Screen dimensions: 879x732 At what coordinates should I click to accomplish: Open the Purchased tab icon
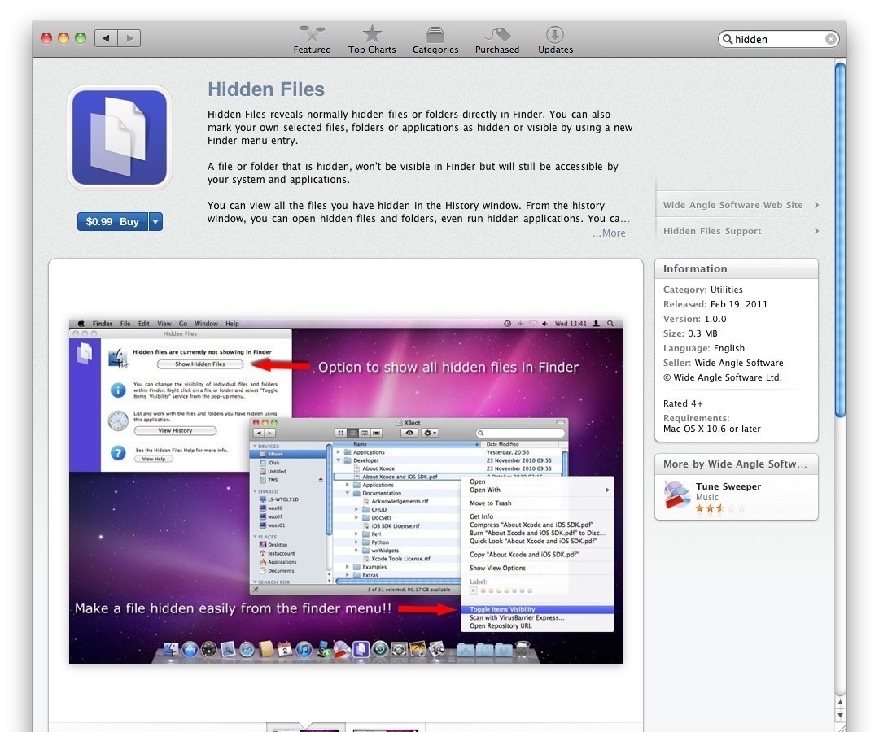click(x=496, y=35)
